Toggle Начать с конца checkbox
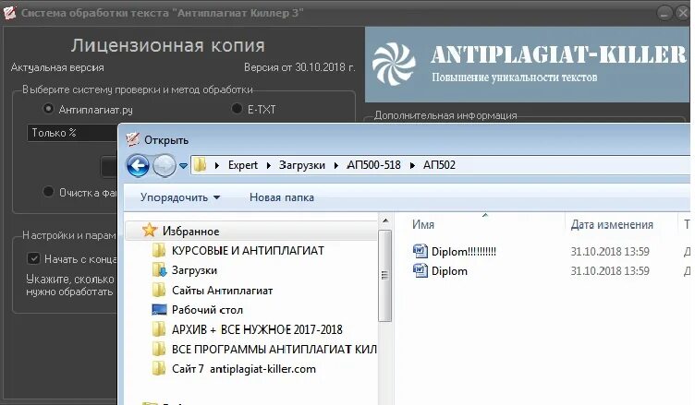The height and width of the screenshot is (405, 695). [x=33, y=258]
